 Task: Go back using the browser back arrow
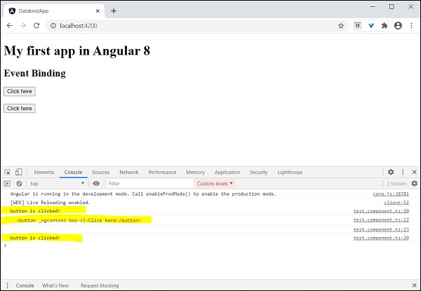(10, 25)
